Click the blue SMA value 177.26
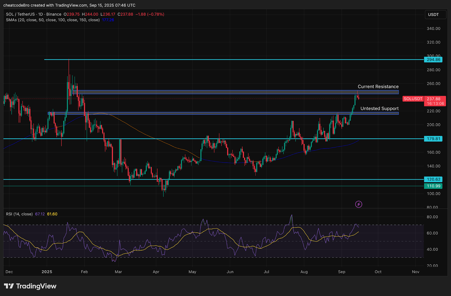 (107, 20)
